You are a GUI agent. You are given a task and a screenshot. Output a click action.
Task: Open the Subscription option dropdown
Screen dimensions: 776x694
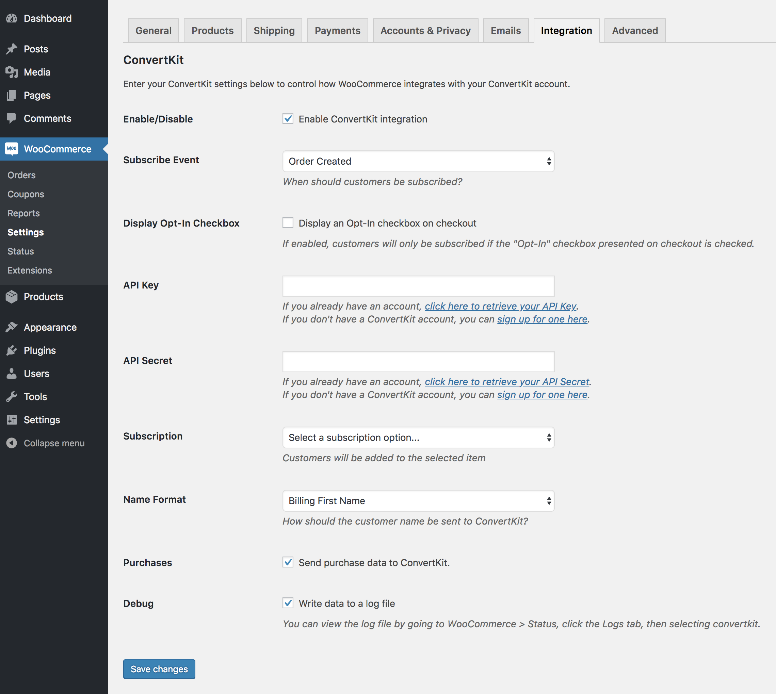[x=418, y=437]
